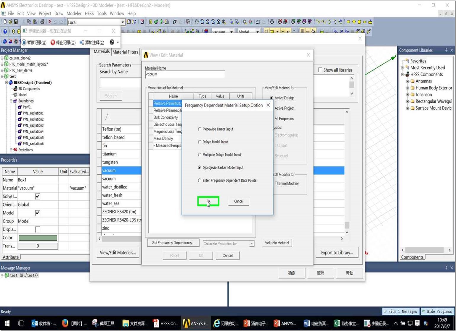Click the Open file folder icon
The image size is (456, 331).
(10, 22)
